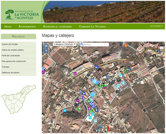Select the green park tree marker

pos(79,109)
